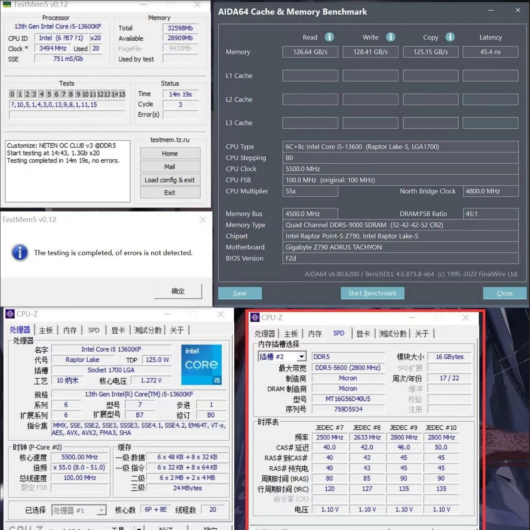Click module size 16 GBytes in SPD
Screen dimensions: 530x530
tap(450, 357)
